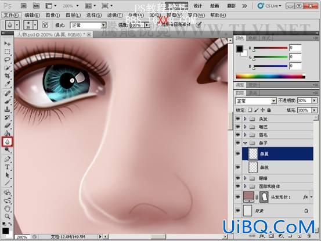
Task: Choose the Hand tool
Action: pyautogui.click(x=7, y=208)
